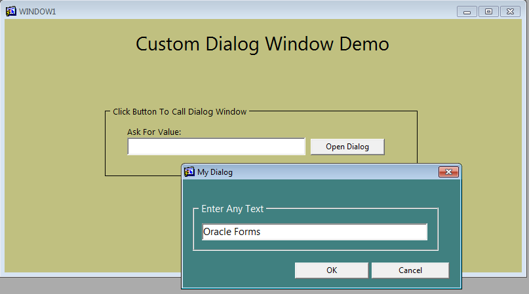Close the My Dialog window

[448, 172]
